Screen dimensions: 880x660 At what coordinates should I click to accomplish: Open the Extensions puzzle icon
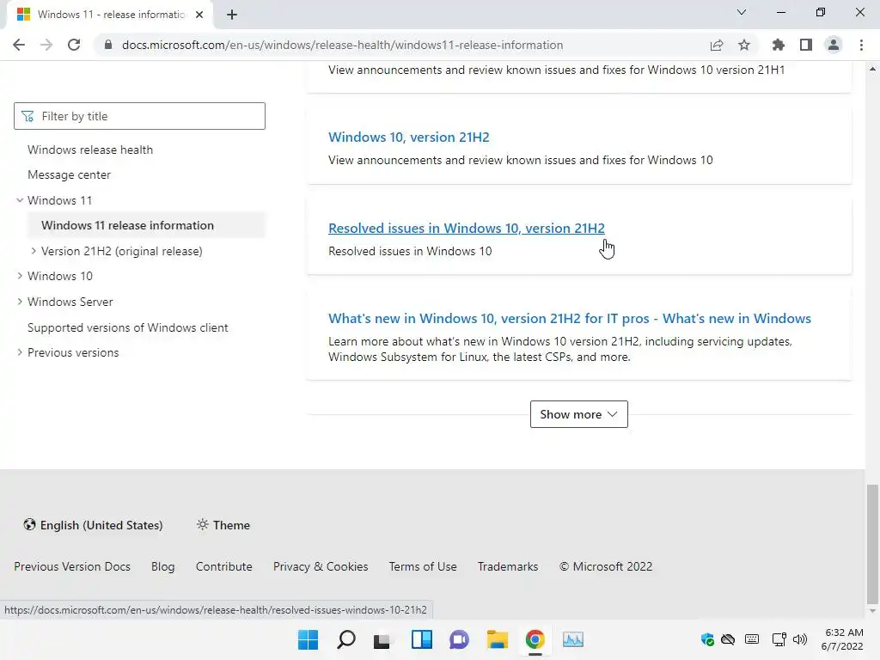pyautogui.click(x=778, y=45)
